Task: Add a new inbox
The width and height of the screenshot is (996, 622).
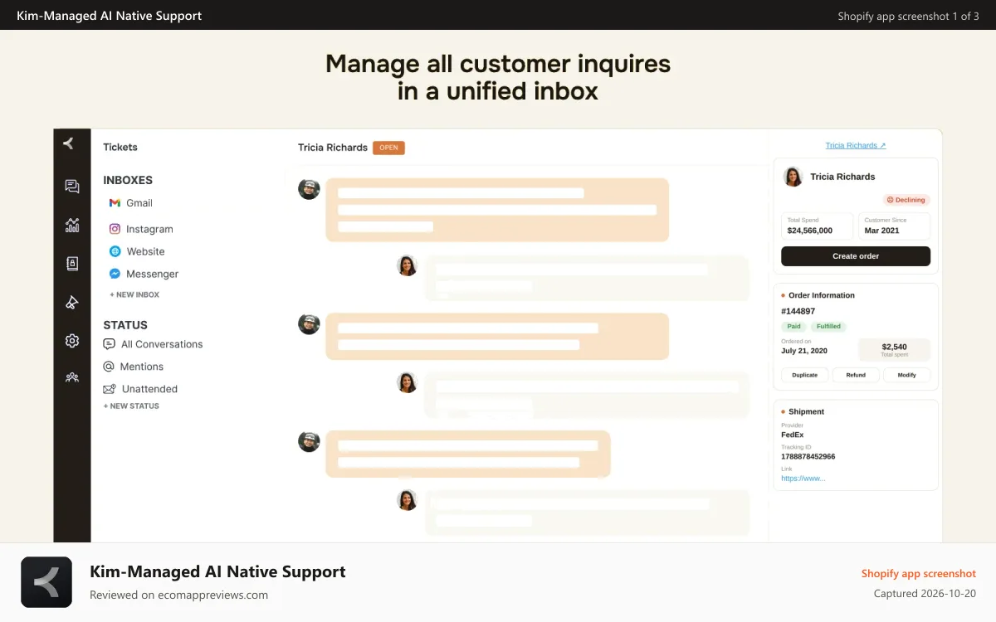Action: click(134, 294)
